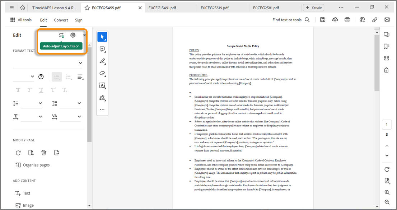Toggle the Auto-adjust Layout icon
This screenshot has width=397, height=210.
click(x=61, y=35)
